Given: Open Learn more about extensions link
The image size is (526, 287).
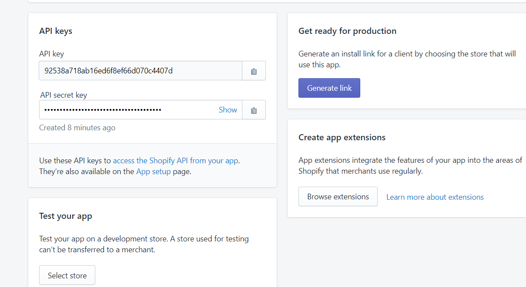Looking at the screenshot, I should (435, 197).
